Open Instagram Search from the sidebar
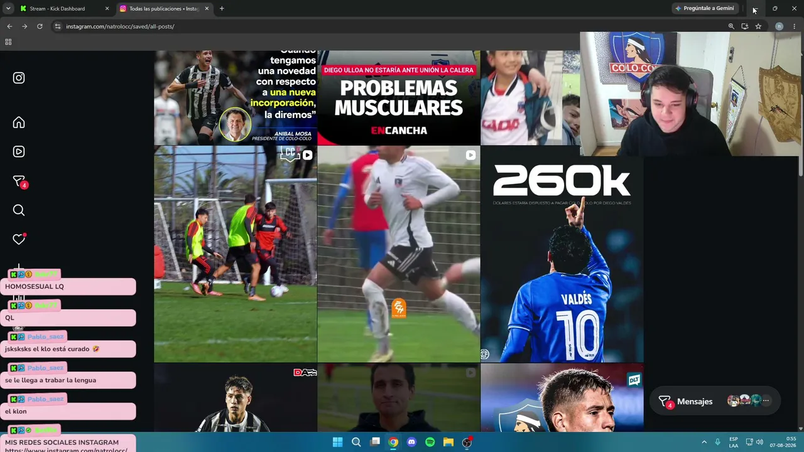This screenshot has height=452, width=804. click(19, 210)
